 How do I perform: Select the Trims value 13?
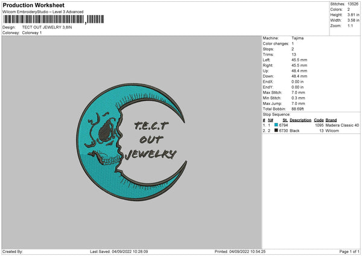294,54
